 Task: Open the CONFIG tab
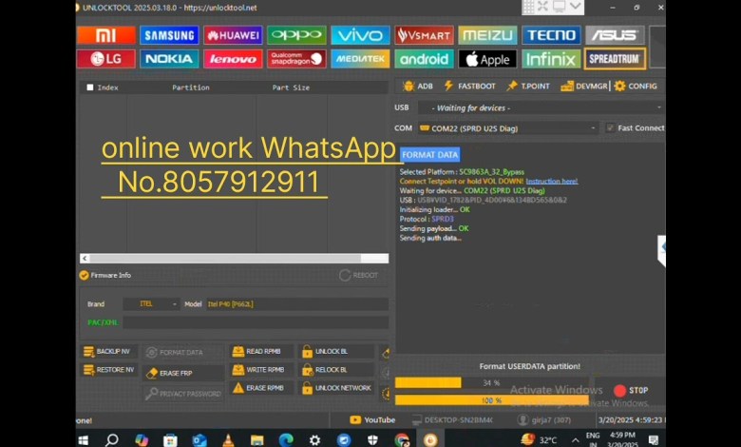(636, 86)
